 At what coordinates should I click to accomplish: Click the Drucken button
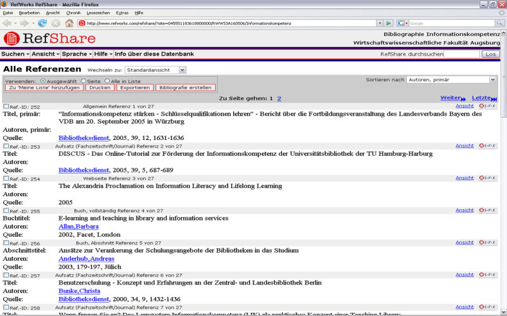[100, 87]
